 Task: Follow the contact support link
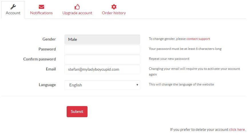198,39
